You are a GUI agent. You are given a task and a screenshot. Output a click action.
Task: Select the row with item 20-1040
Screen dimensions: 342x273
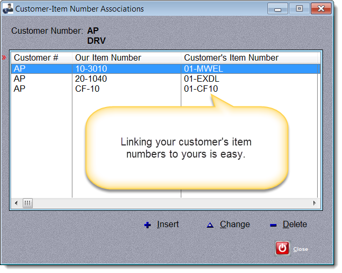click(91, 79)
